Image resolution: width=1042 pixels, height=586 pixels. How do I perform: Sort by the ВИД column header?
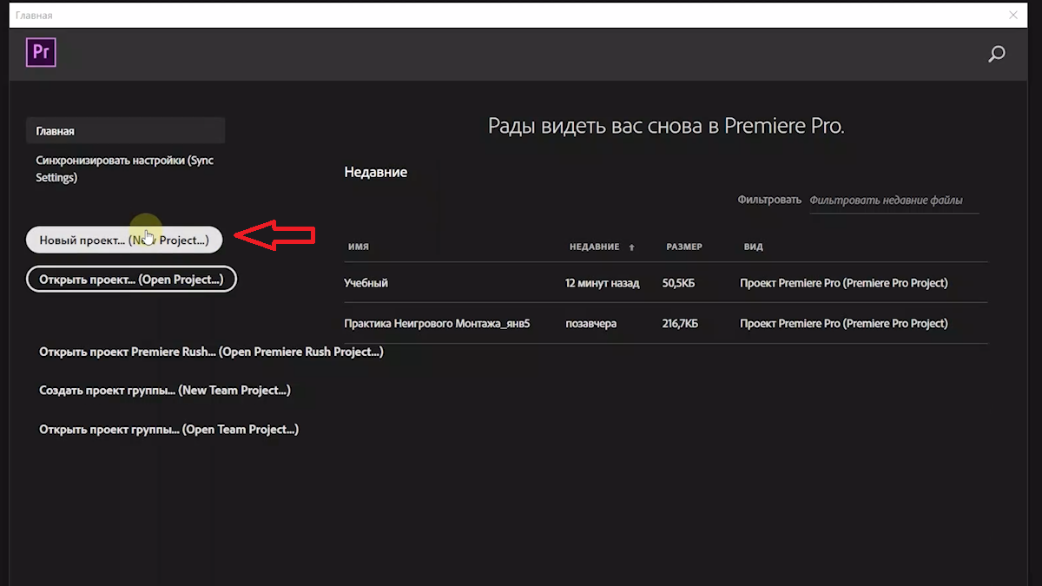(x=754, y=247)
